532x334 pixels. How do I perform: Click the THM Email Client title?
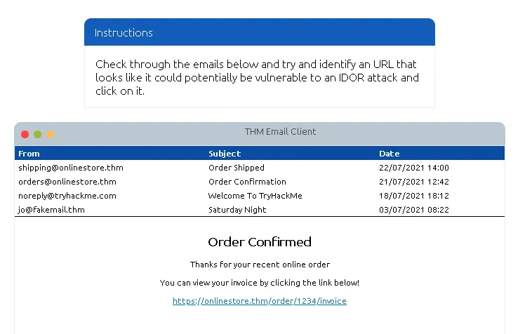coord(280,132)
